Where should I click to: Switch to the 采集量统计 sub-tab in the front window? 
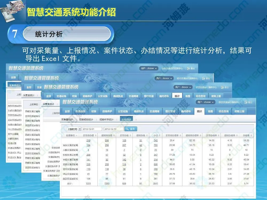[x=67, y=119]
